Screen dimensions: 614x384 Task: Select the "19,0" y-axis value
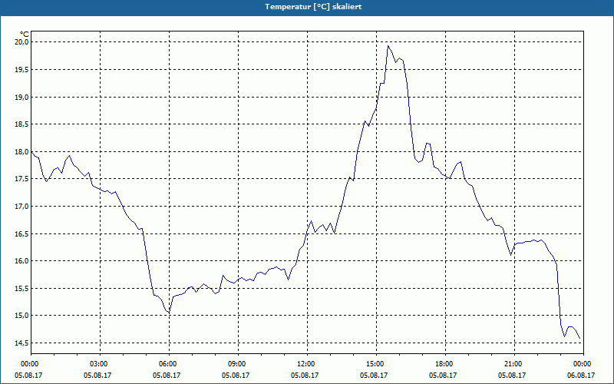click(x=22, y=97)
